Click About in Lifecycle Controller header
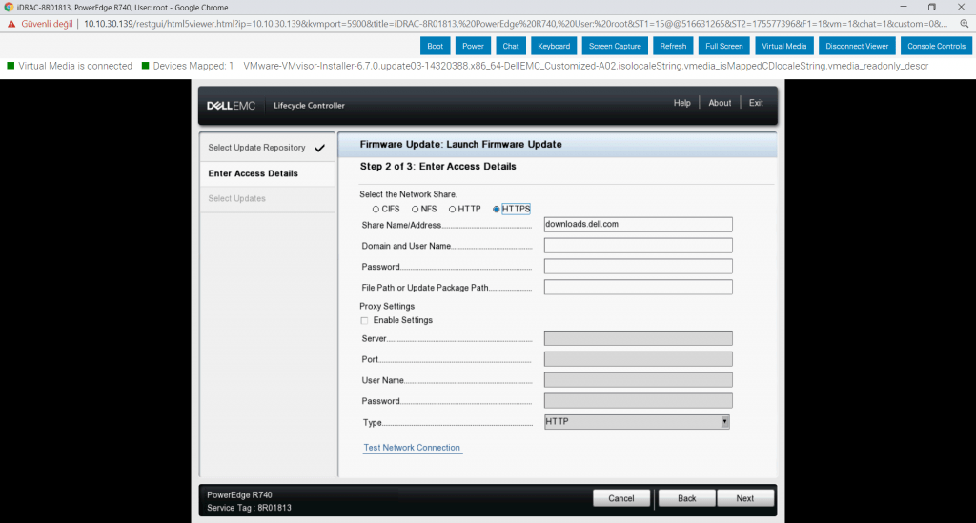The width and height of the screenshot is (976, 523). coord(720,103)
